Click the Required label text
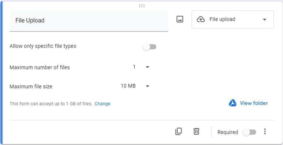This screenshot has width=283, height=145. click(x=228, y=132)
